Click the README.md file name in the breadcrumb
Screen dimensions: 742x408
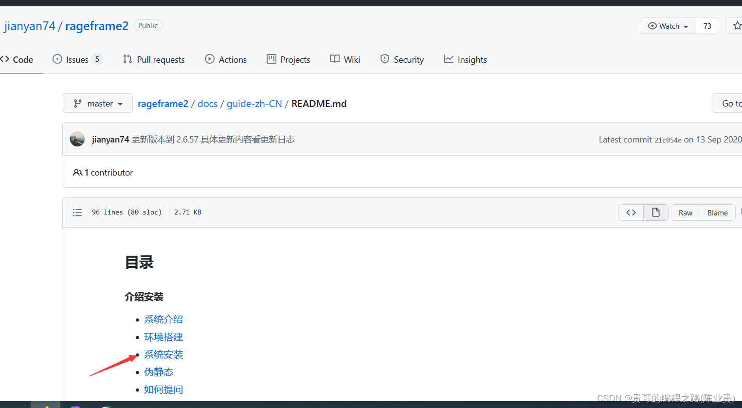(x=319, y=104)
